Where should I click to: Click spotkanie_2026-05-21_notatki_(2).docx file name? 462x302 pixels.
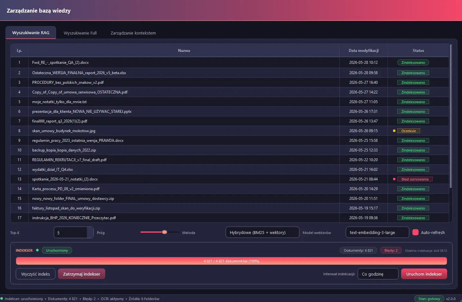pyautogui.click(x=65, y=179)
